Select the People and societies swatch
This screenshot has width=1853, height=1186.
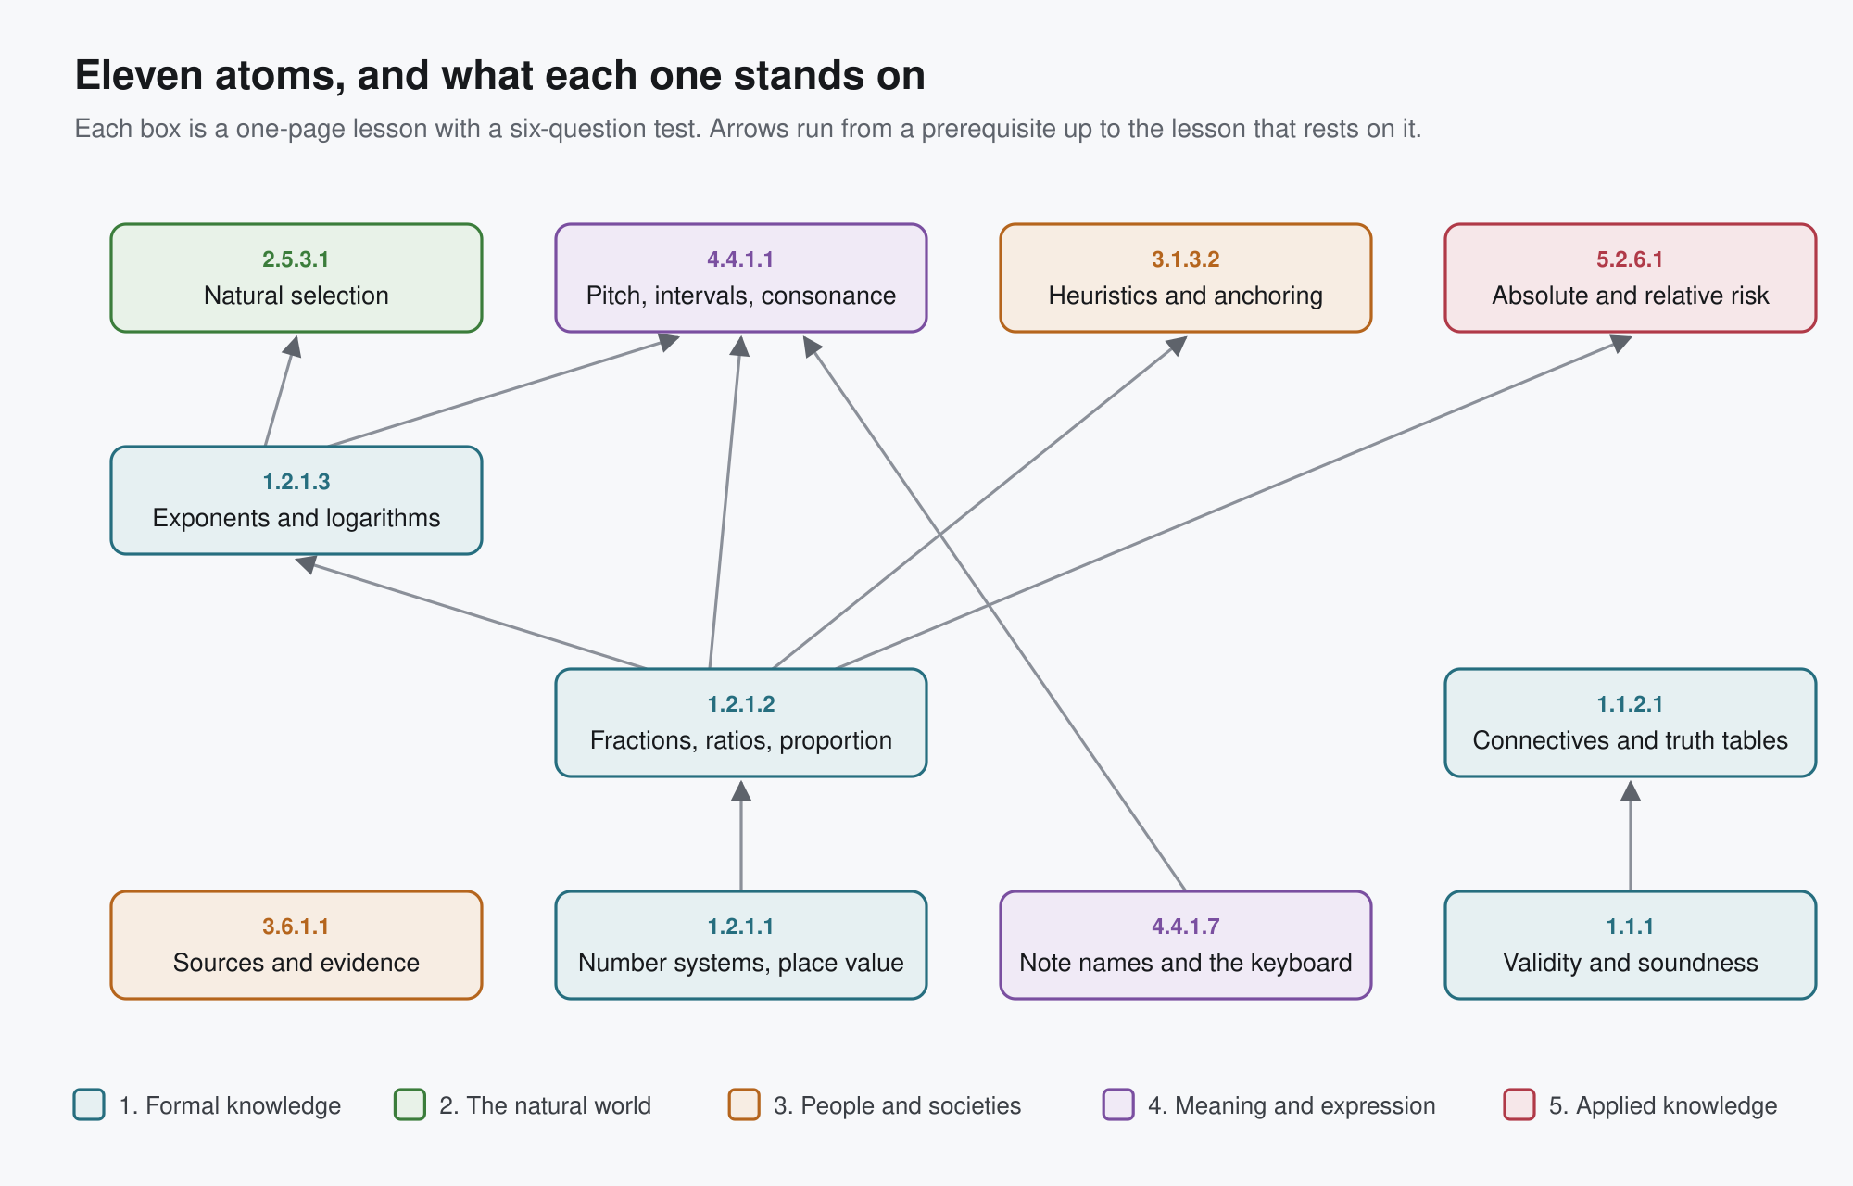tap(744, 1104)
